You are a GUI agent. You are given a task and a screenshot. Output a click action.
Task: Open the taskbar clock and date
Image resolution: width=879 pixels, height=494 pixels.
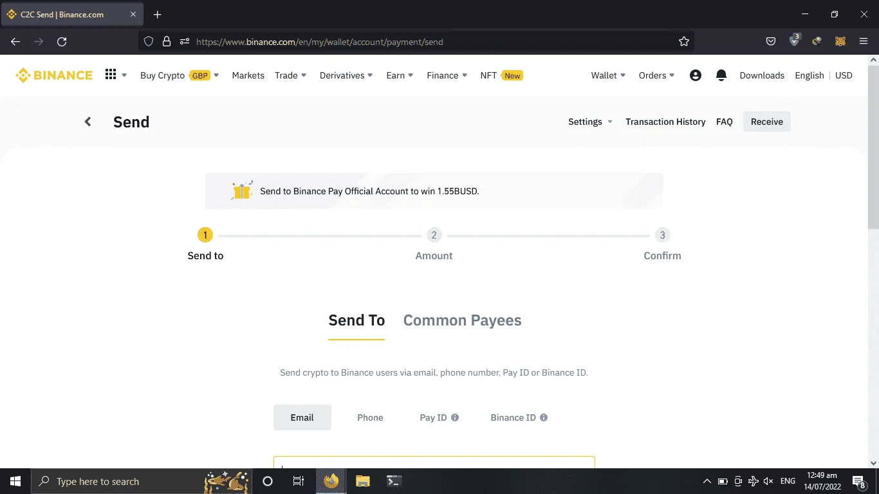(x=822, y=481)
